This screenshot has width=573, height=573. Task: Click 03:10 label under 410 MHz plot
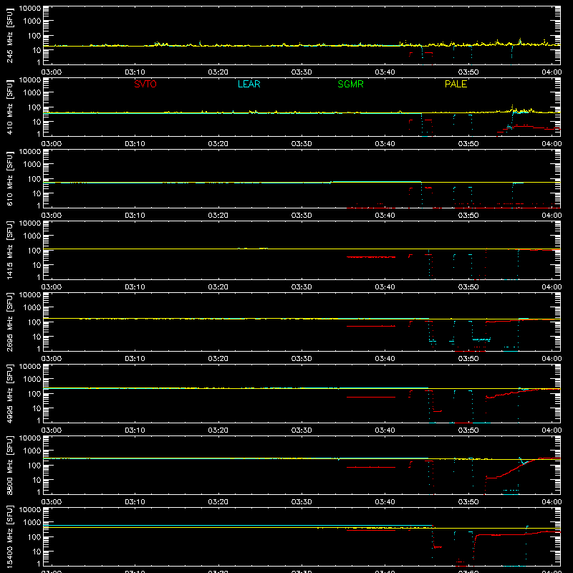point(135,144)
